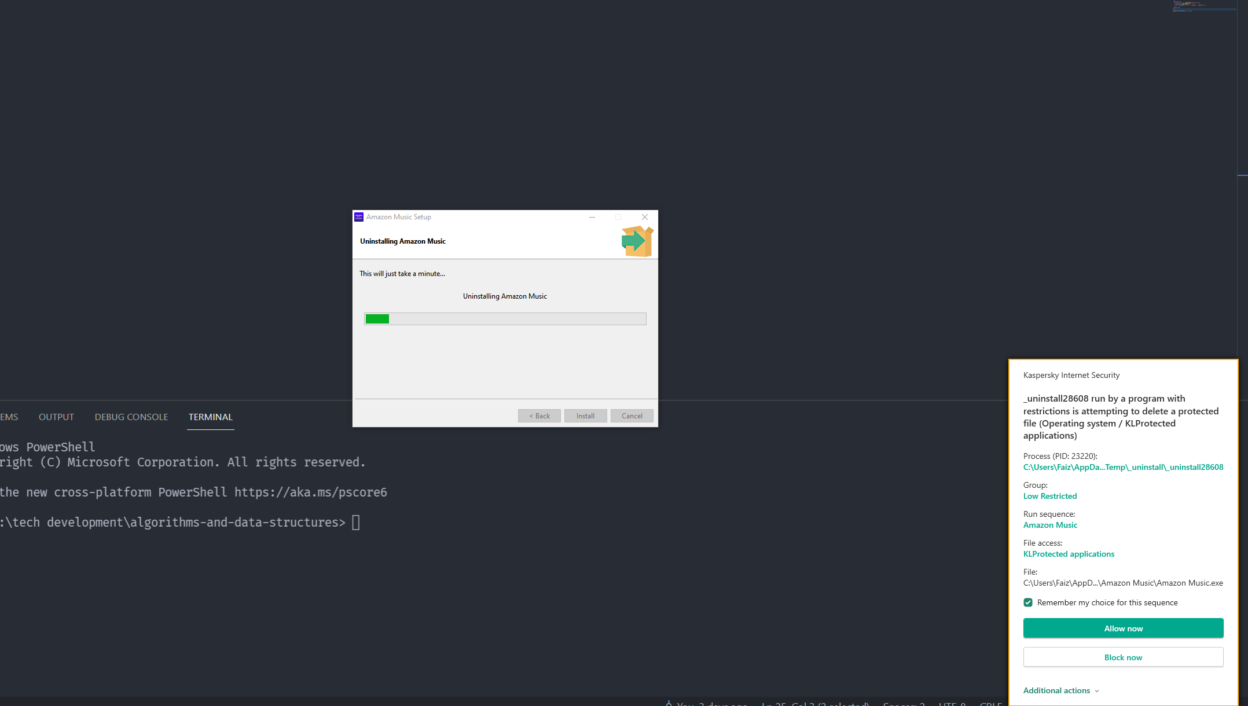
Task: Open the Low Restricted group link
Action: click(x=1049, y=496)
